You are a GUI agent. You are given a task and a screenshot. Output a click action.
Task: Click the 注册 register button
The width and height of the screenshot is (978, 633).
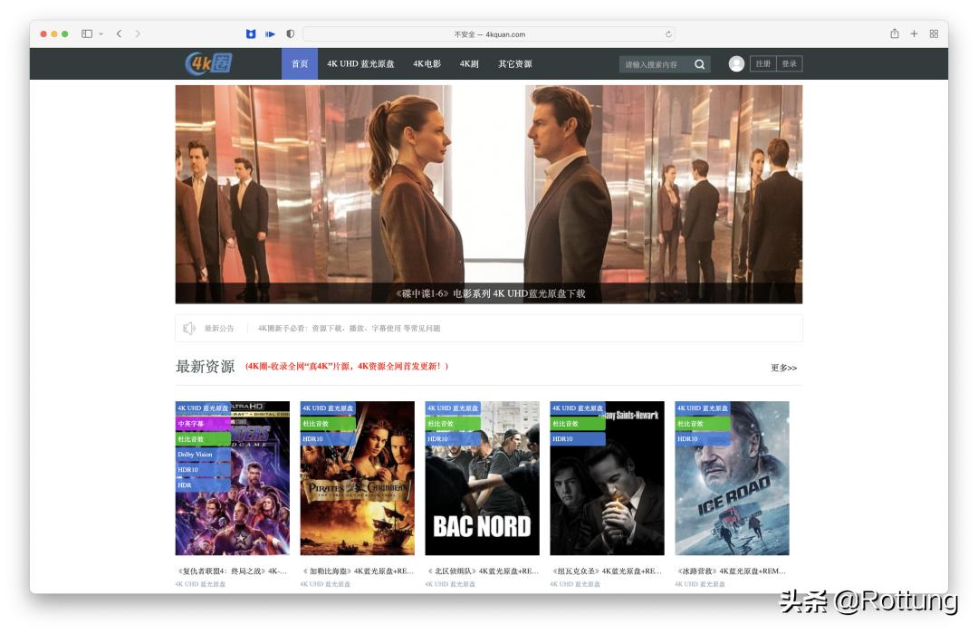coord(763,63)
